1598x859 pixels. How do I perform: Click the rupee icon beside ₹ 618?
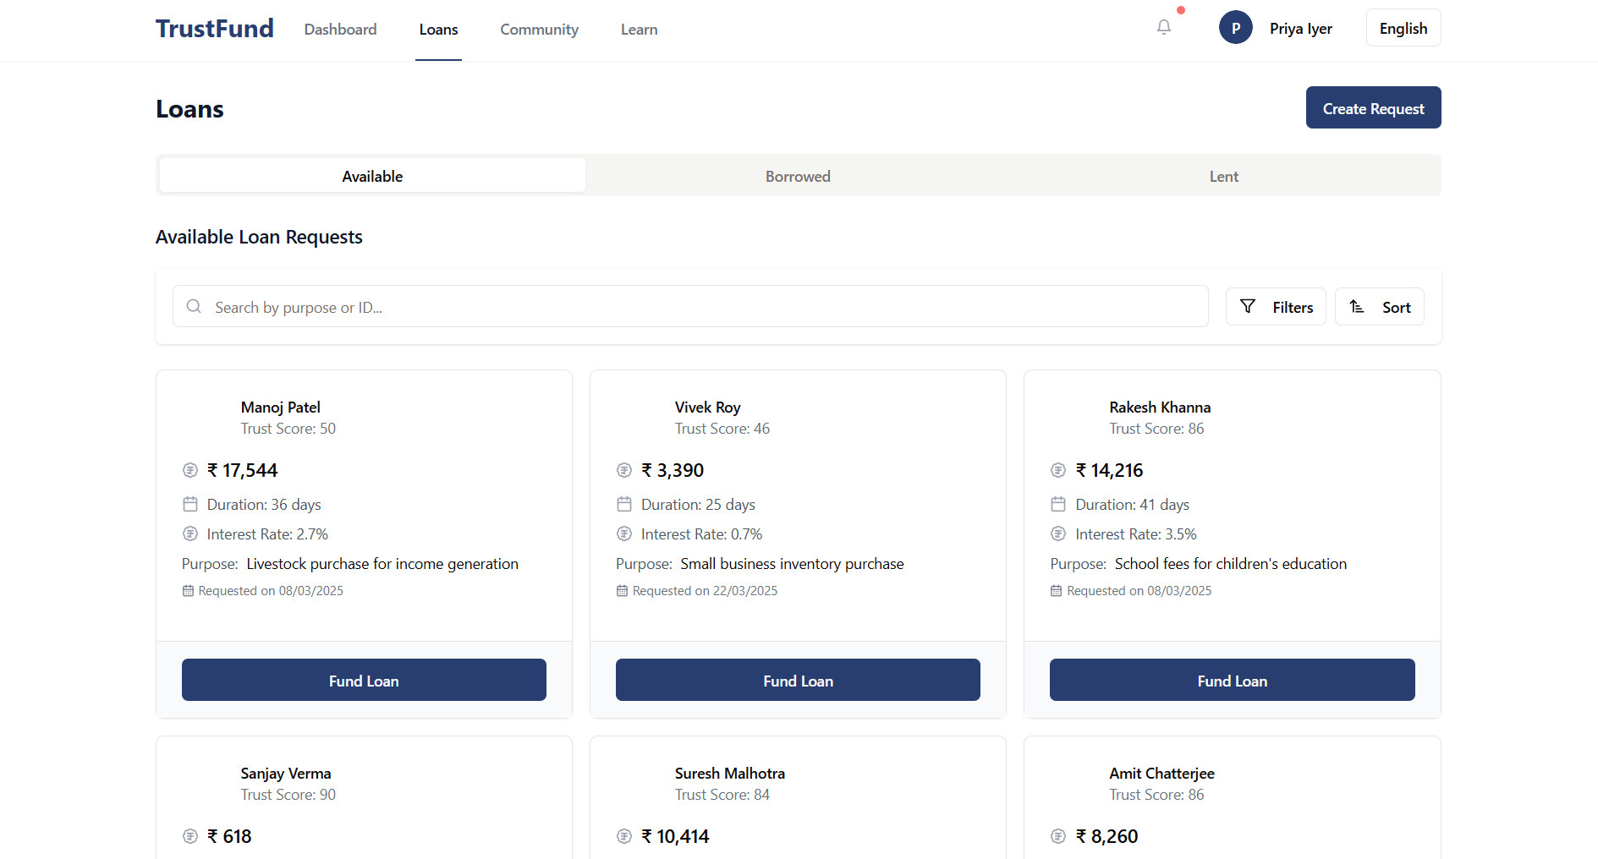coord(190,836)
